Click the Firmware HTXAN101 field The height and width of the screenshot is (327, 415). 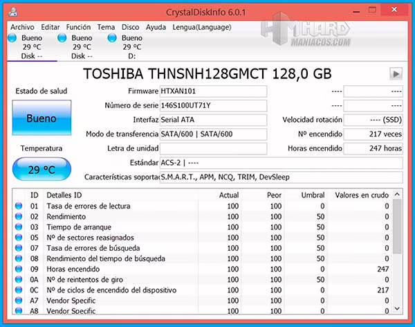(213, 91)
